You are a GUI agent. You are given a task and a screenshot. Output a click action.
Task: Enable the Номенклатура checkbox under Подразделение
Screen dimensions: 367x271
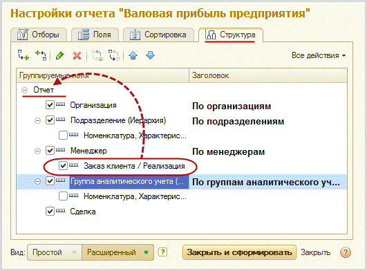pyautogui.click(x=63, y=135)
